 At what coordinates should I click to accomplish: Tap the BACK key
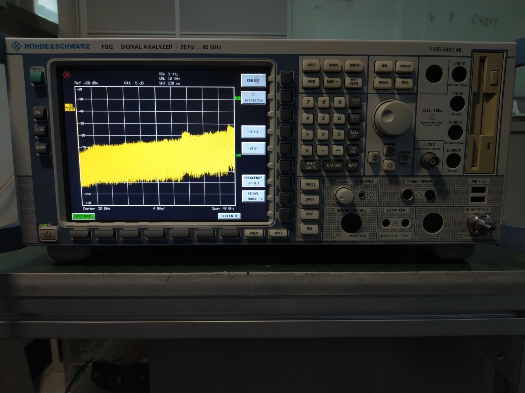click(x=353, y=165)
